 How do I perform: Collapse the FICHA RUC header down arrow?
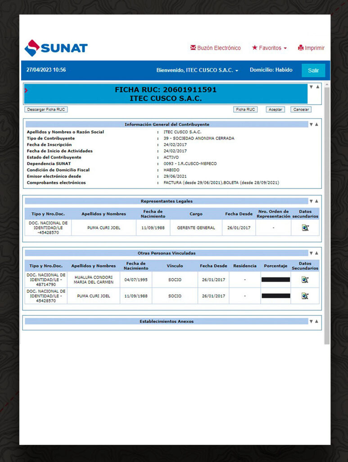(x=311, y=87)
